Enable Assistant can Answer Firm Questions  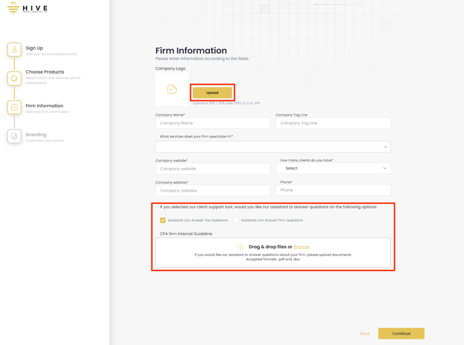click(x=236, y=220)
